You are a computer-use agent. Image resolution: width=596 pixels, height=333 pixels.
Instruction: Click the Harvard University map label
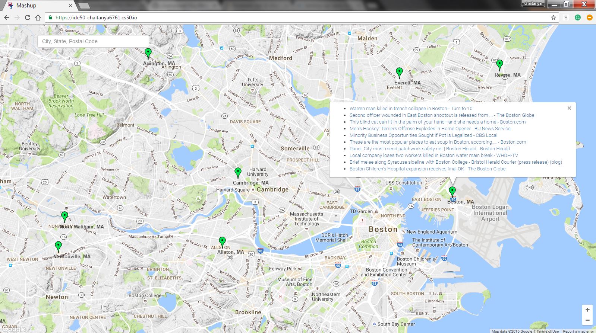tap(258, 172)
